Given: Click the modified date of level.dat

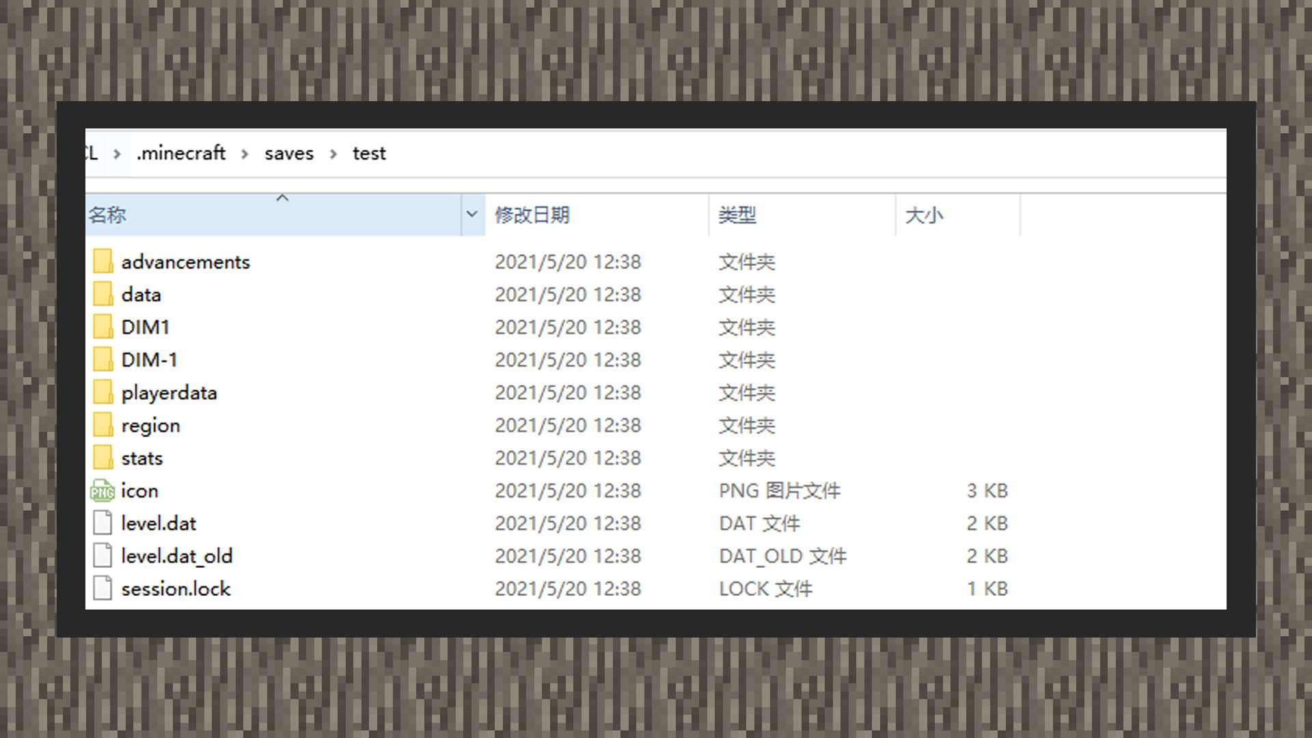Looking at the screenshot, I should tap(568, 523).
